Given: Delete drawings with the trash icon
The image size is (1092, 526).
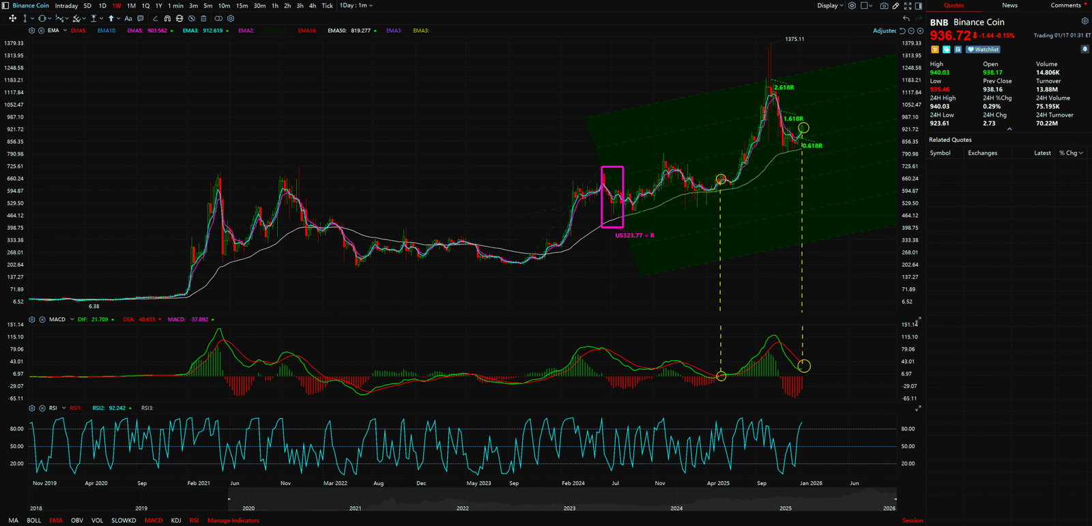Looking at the screenshot, I should coord(203,18).
